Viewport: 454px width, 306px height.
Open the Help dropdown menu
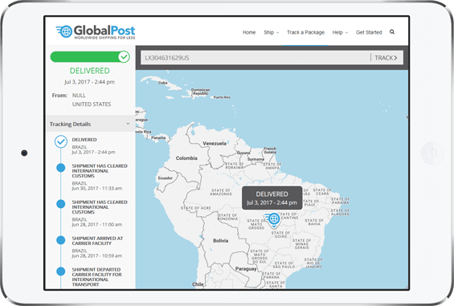[x=340, y=32]
